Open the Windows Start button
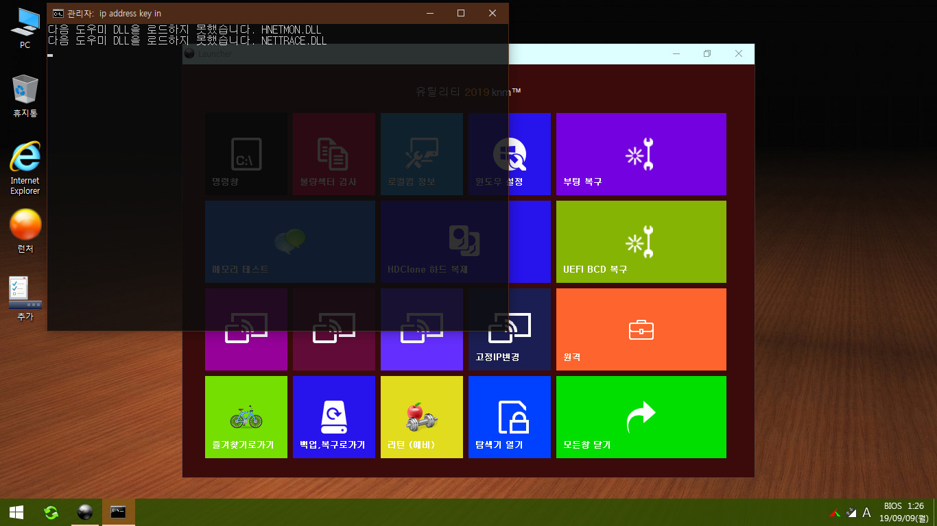The height and width of the screenshot is (526, 937). click(x=16, y=512)
